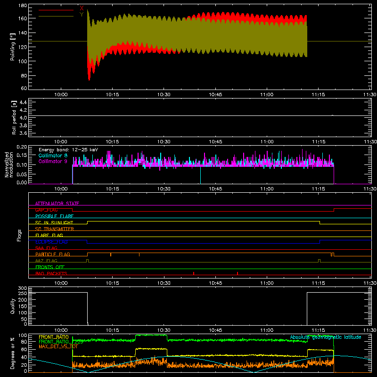Click the green 'FRONTS_OFF' label
The image size is (377, 377).
[50, 267]
